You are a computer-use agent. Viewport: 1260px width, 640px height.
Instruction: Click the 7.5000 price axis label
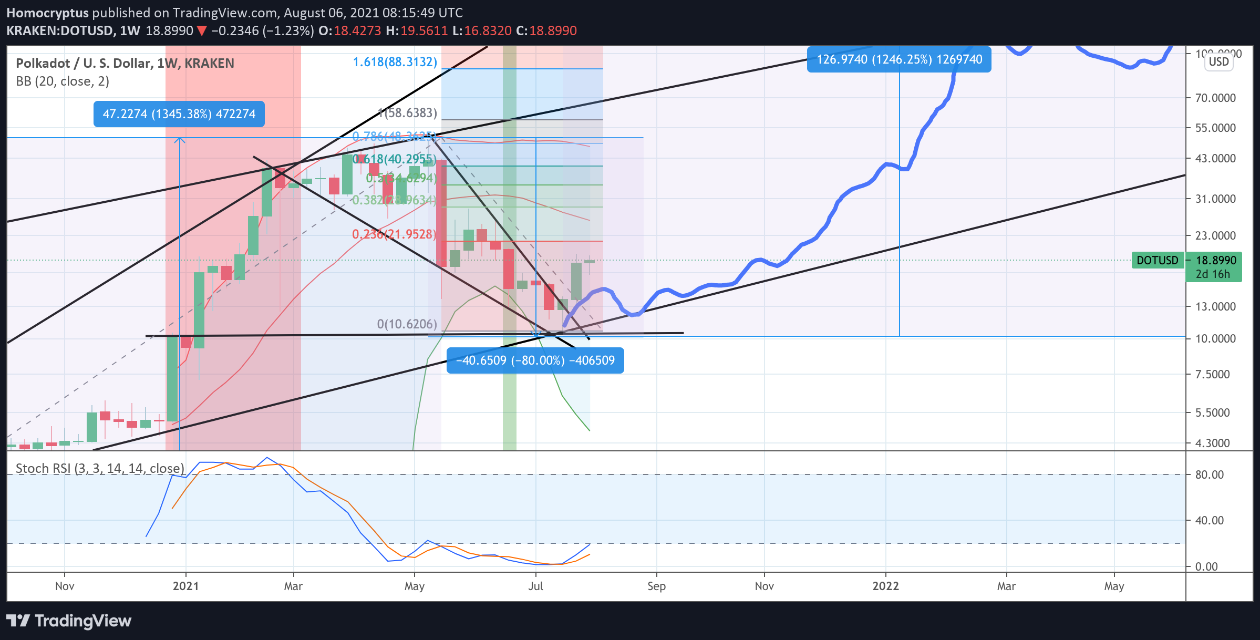tap(1212, 374)
